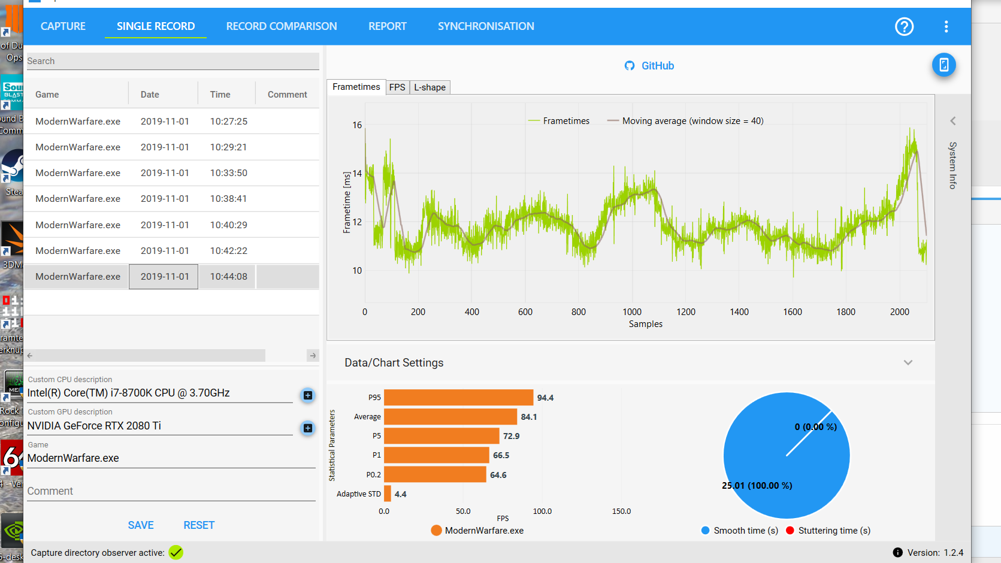Select the SINGLE RECORD tab
The image size is (1001, 563).
coord(156,26)
